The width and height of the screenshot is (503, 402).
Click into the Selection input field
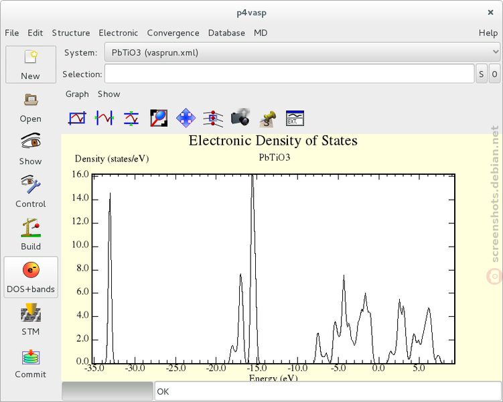[289, 74]
